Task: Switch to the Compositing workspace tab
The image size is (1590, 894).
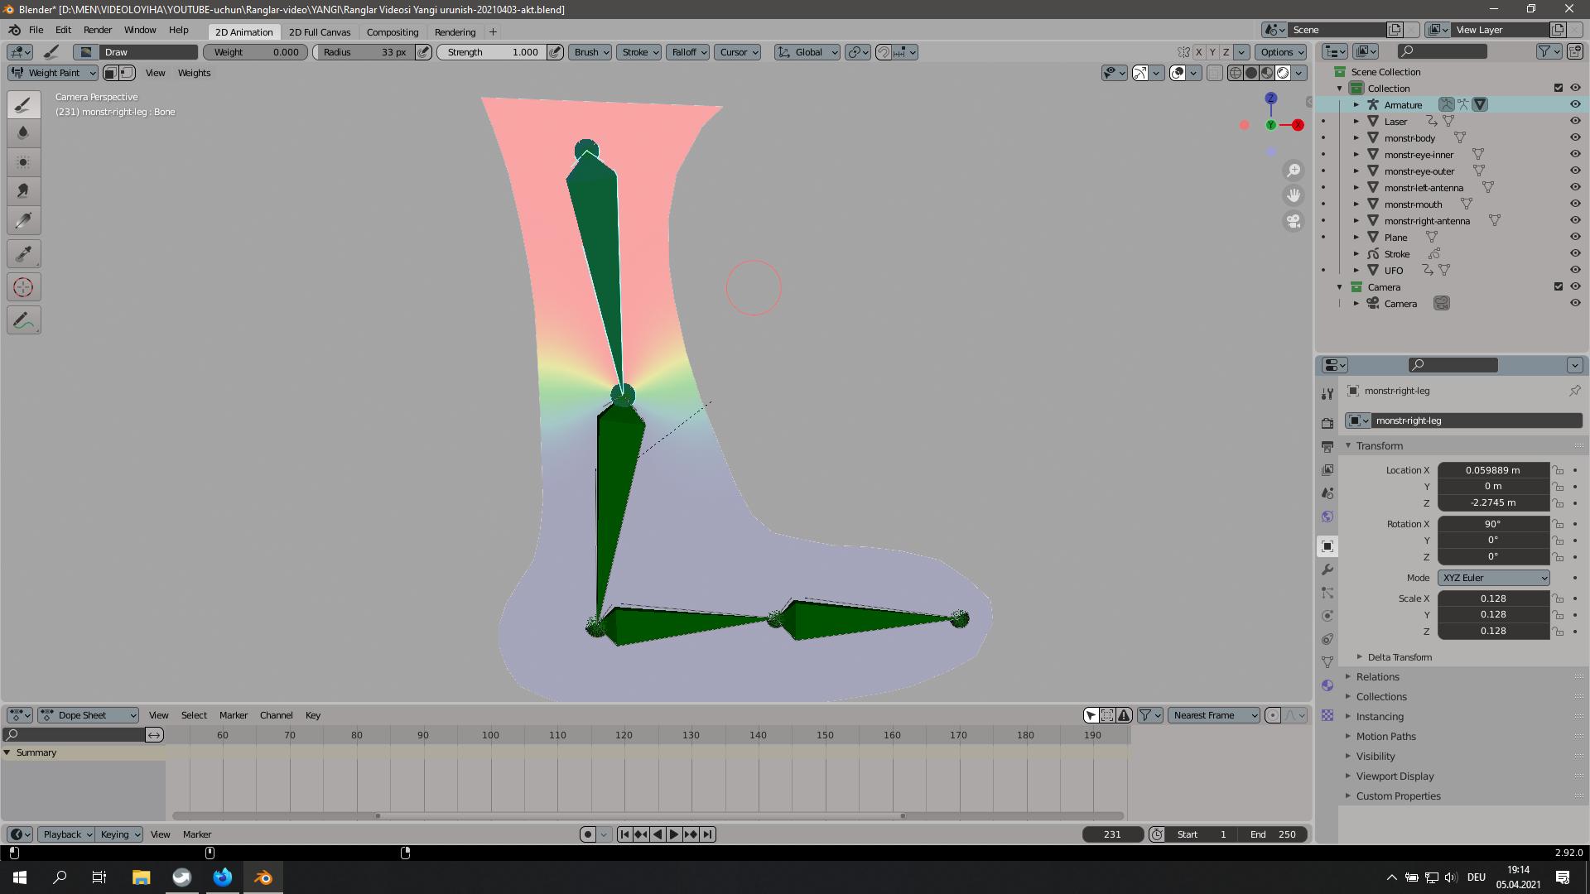Action: pos(393,32)
